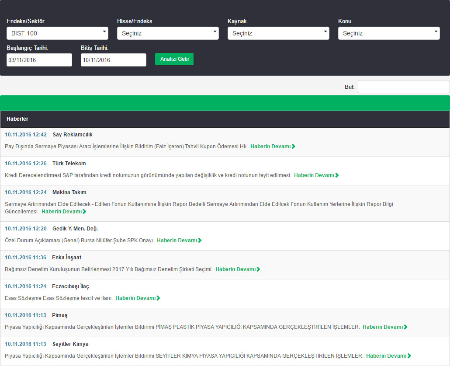
Task: Click the Enka İnşaat company name
Action: [x=66, y=258]
